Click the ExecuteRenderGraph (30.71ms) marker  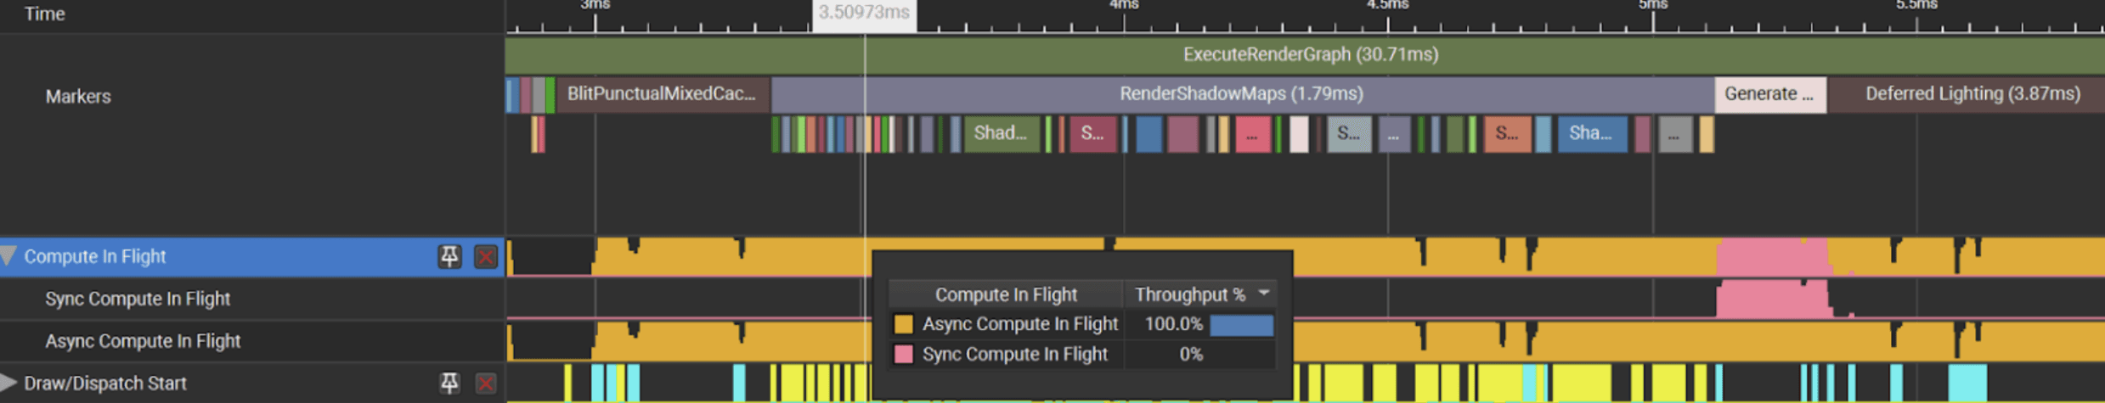point(1305,54)
